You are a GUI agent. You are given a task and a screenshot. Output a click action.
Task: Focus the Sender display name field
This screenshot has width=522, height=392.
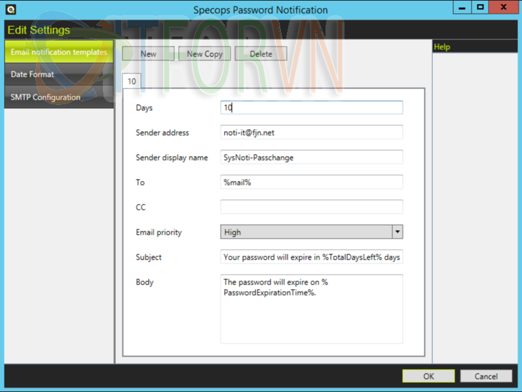pos(312,157)
